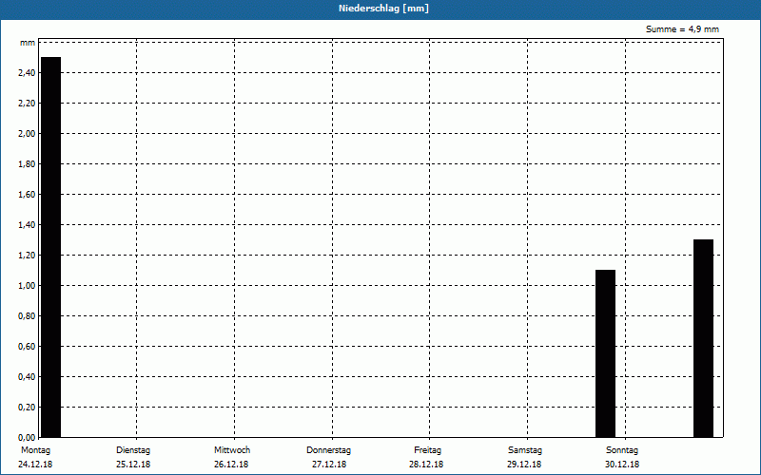
Task: Click the 1,00 y-axis value
Action: tap(27, 286)
